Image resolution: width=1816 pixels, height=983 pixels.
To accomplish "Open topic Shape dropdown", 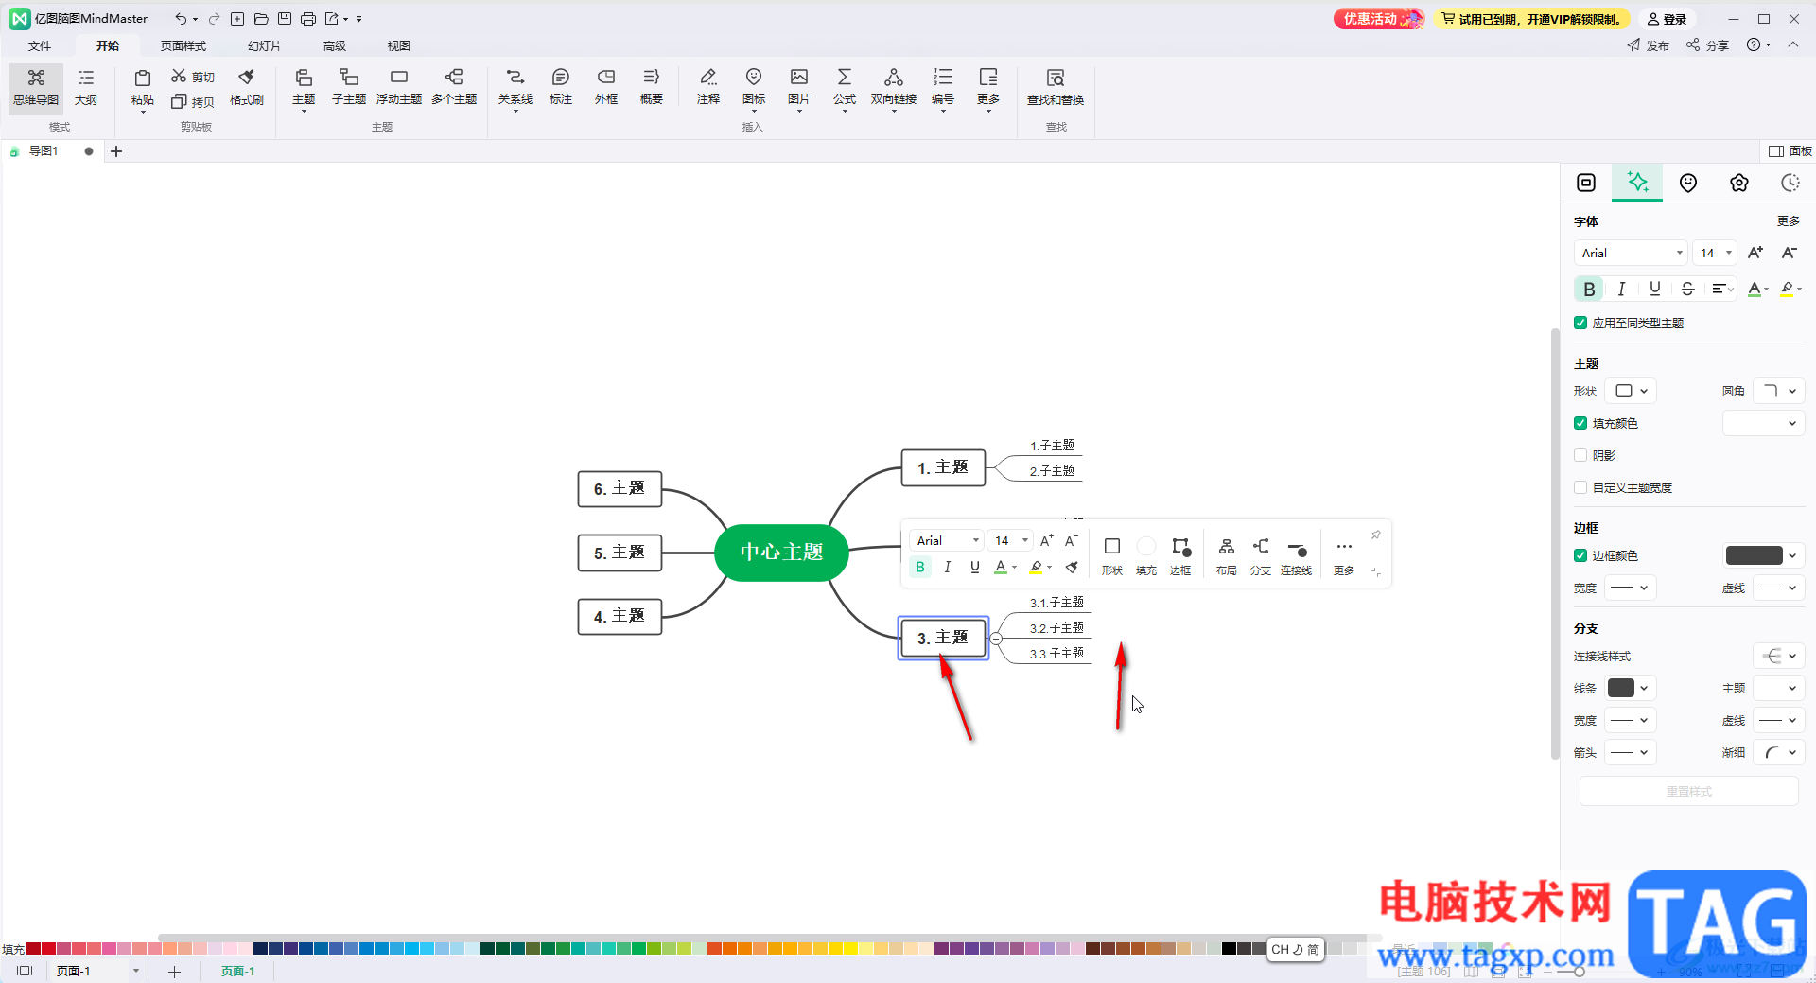I will click(x=1632, y=391).
